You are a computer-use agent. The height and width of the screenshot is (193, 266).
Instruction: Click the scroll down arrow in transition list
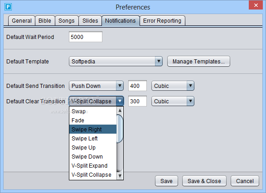[120, 176]
